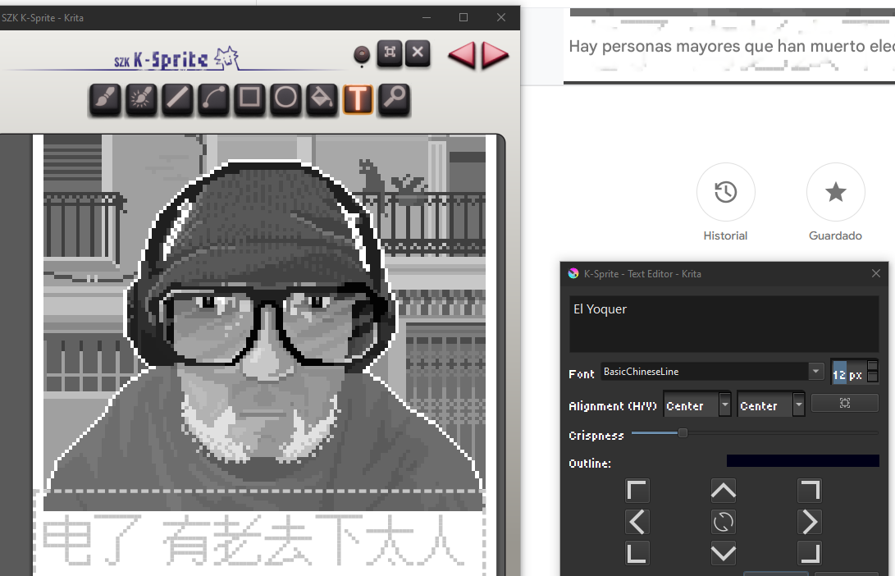Screen dimensions: 895x576
Task: Click the pin button in K-Sprite header
Action: (362, 55)
